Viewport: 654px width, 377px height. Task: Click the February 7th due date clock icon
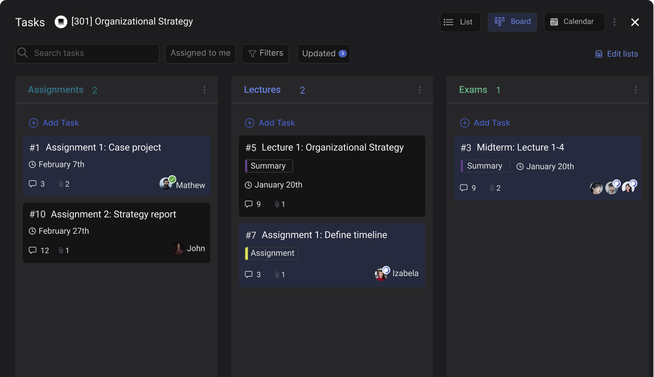32,164
